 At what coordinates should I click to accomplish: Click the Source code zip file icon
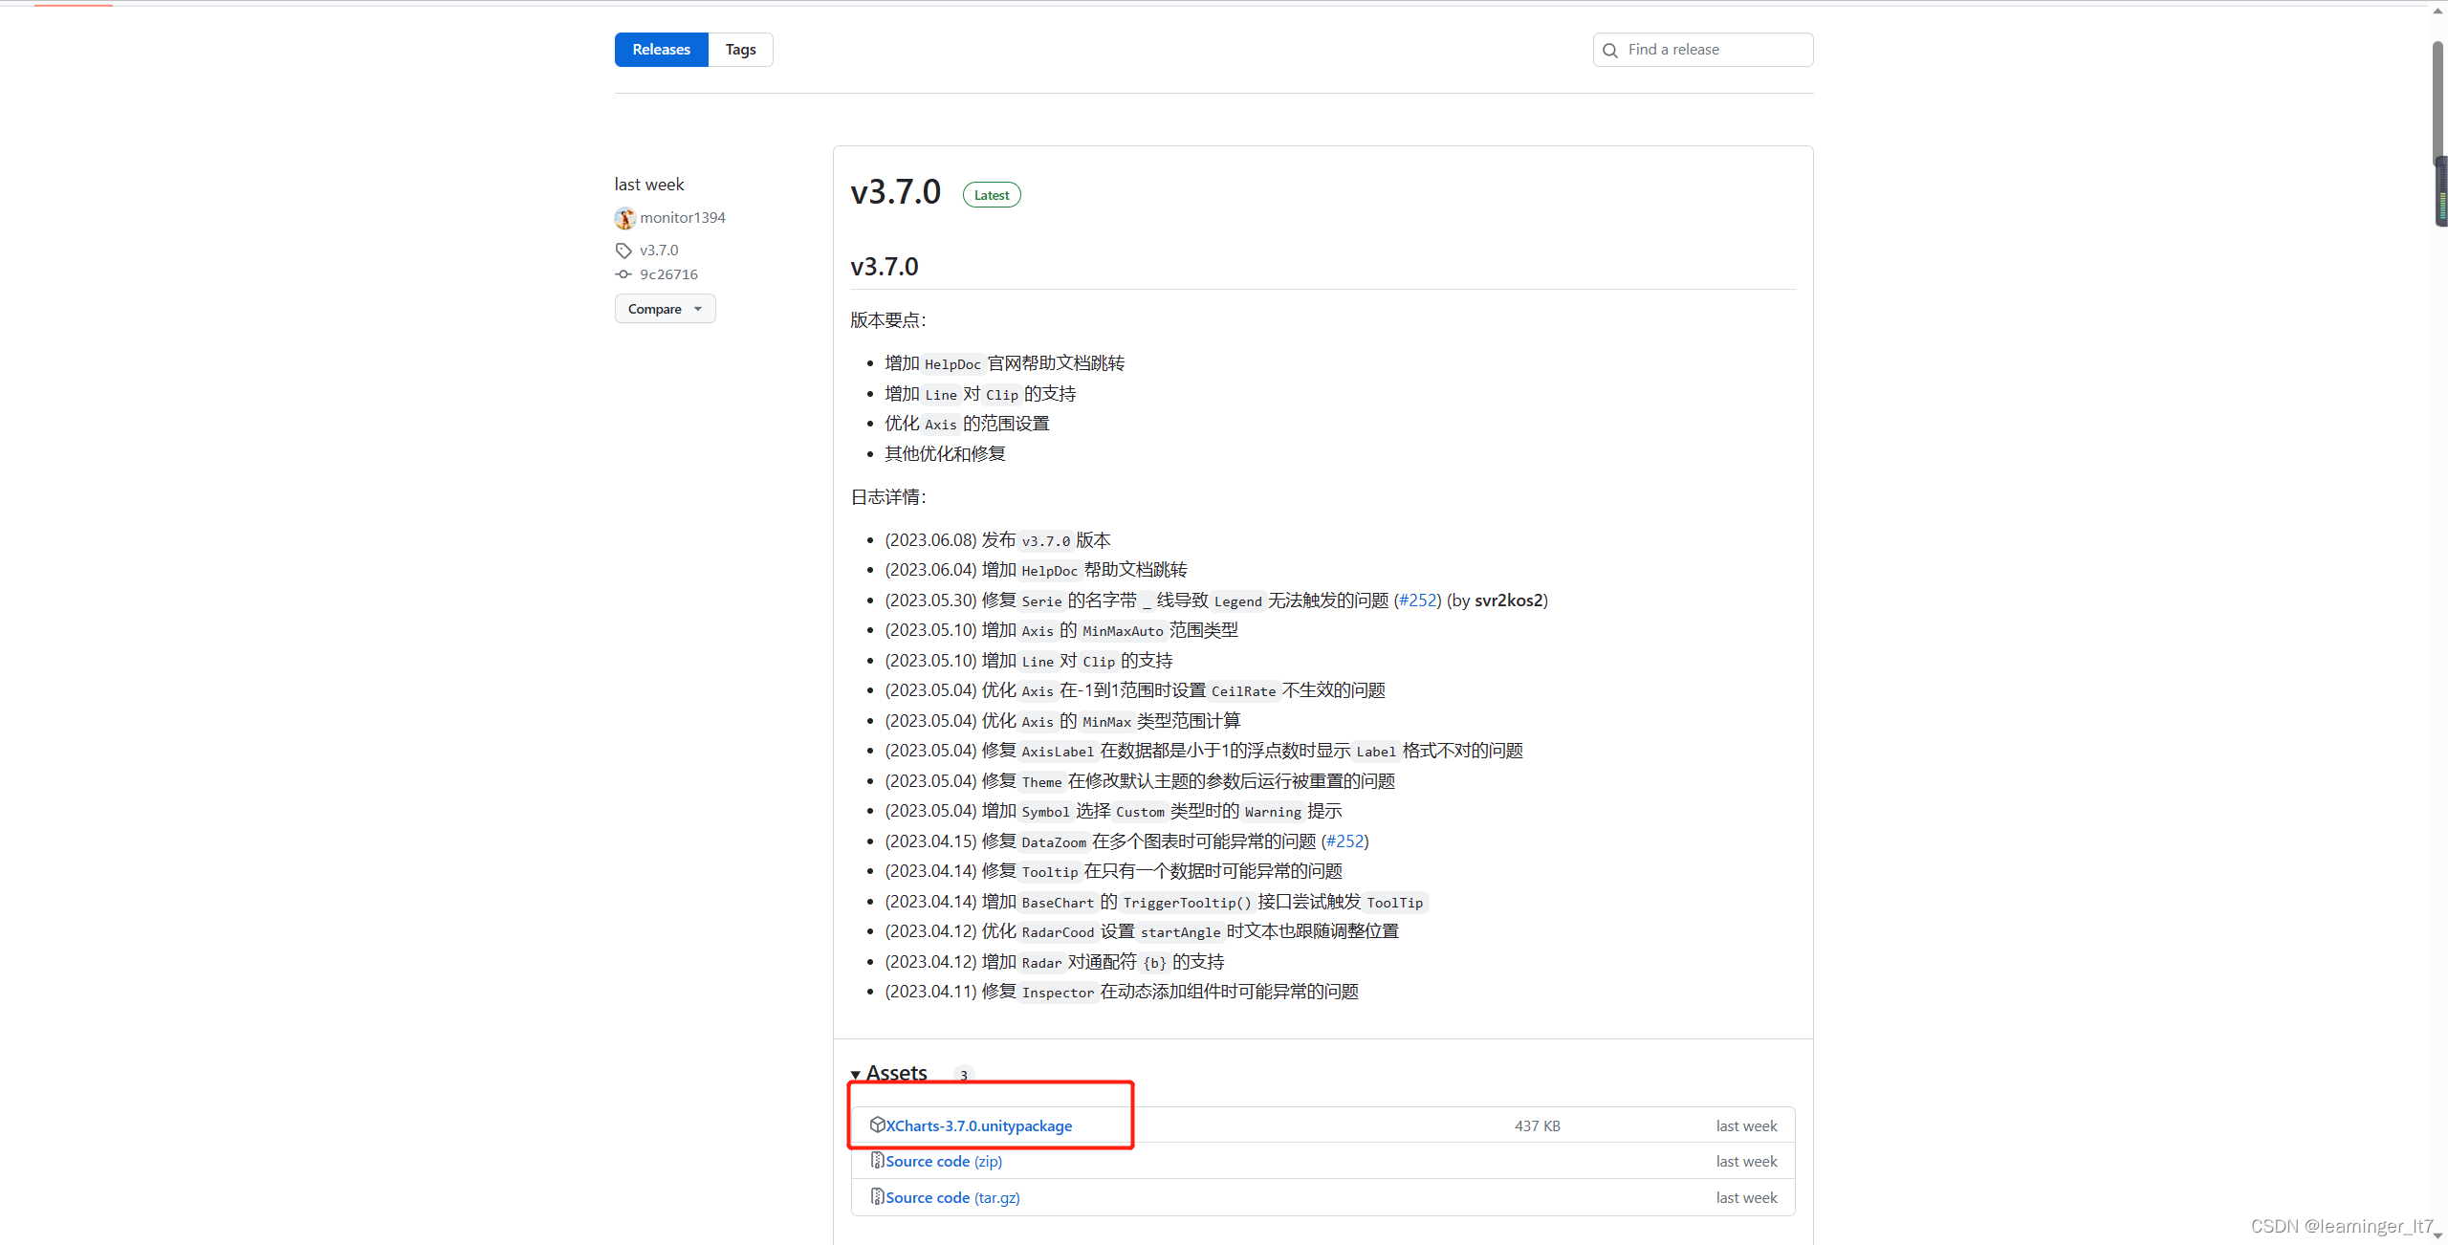[x=877, y=1160]
